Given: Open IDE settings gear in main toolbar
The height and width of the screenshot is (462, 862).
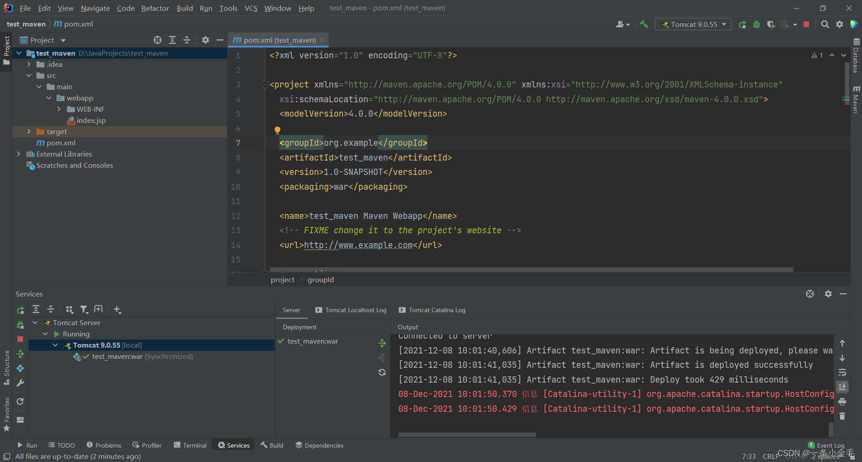Looking at the screenshot, I should (840, 24).
